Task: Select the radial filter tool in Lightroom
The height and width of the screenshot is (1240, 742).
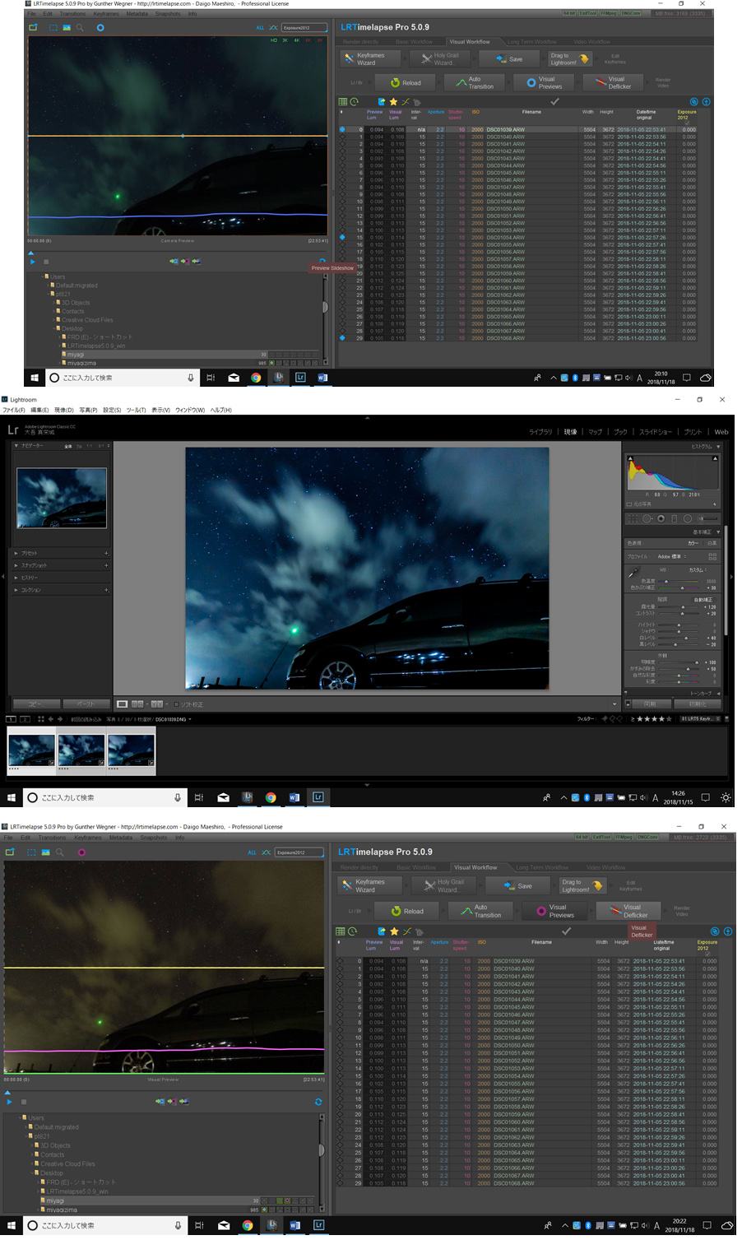Action: 688,518
